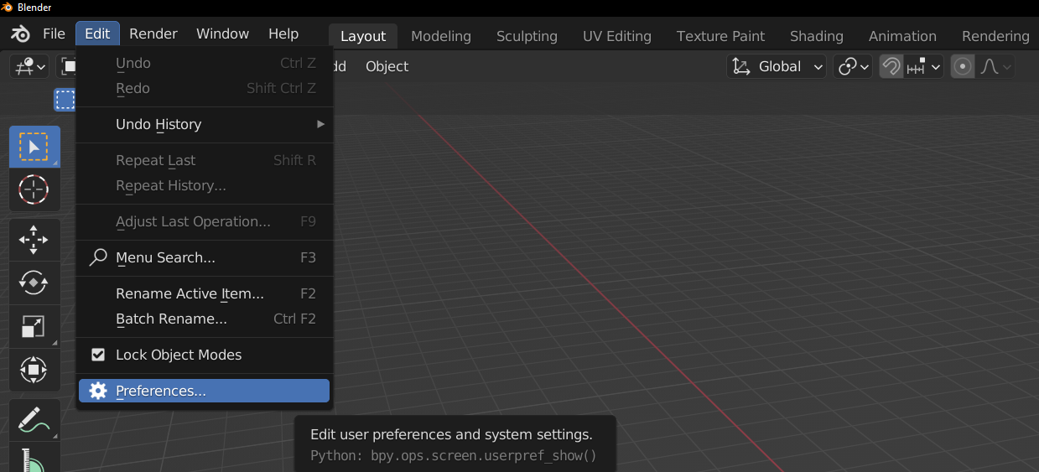Select the Select Box tool in the toolbar
Viewport: 1039px width, 472px height.
34,147
